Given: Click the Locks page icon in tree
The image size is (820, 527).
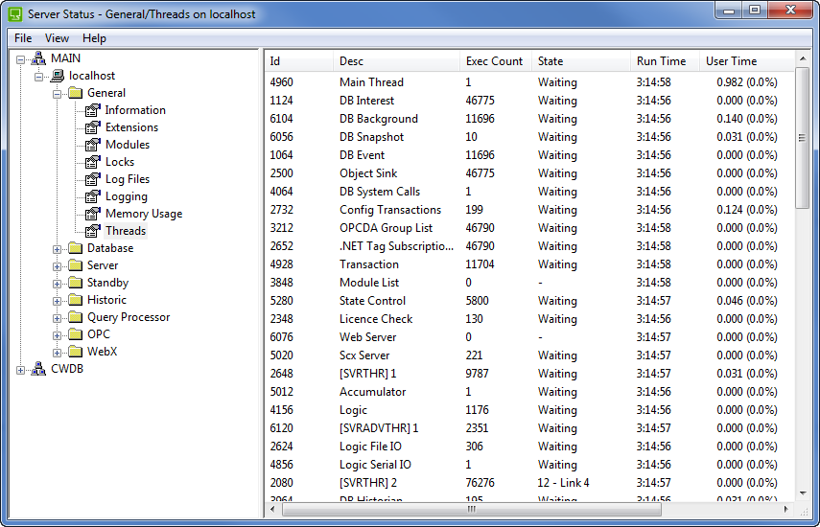Looking at the screenshot, I should 93,162.
